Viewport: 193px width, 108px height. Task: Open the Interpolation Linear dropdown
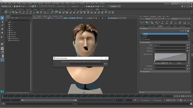coord(164,63)
